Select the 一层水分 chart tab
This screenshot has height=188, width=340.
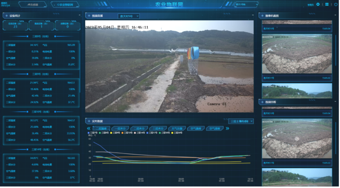click(x=120, y=128)
